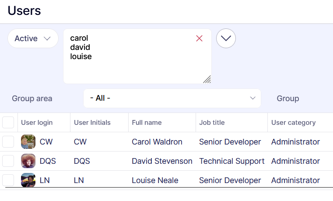Expand filters with round chevron button
The height and width of the screenshot is (201, 333).
[x=226, y=39]
